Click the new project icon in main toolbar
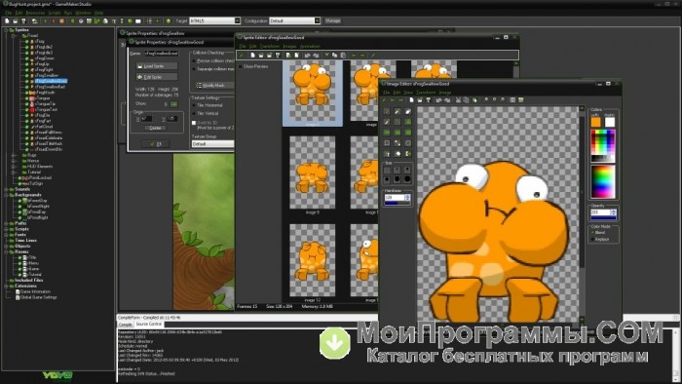 click(7, 20)
